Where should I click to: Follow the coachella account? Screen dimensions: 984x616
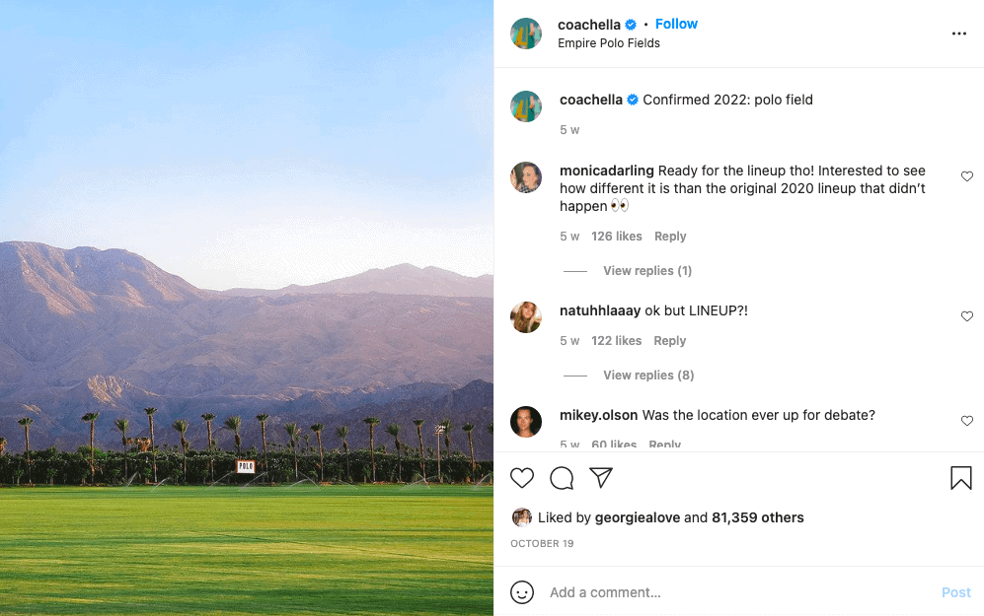click(x=676, y=24)
